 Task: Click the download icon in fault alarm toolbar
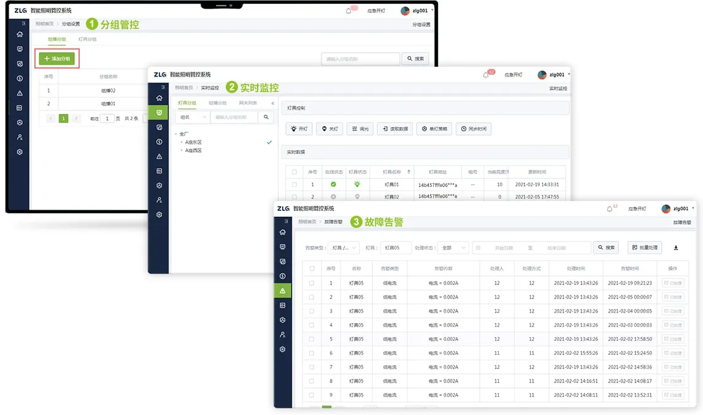coord(675,248)
